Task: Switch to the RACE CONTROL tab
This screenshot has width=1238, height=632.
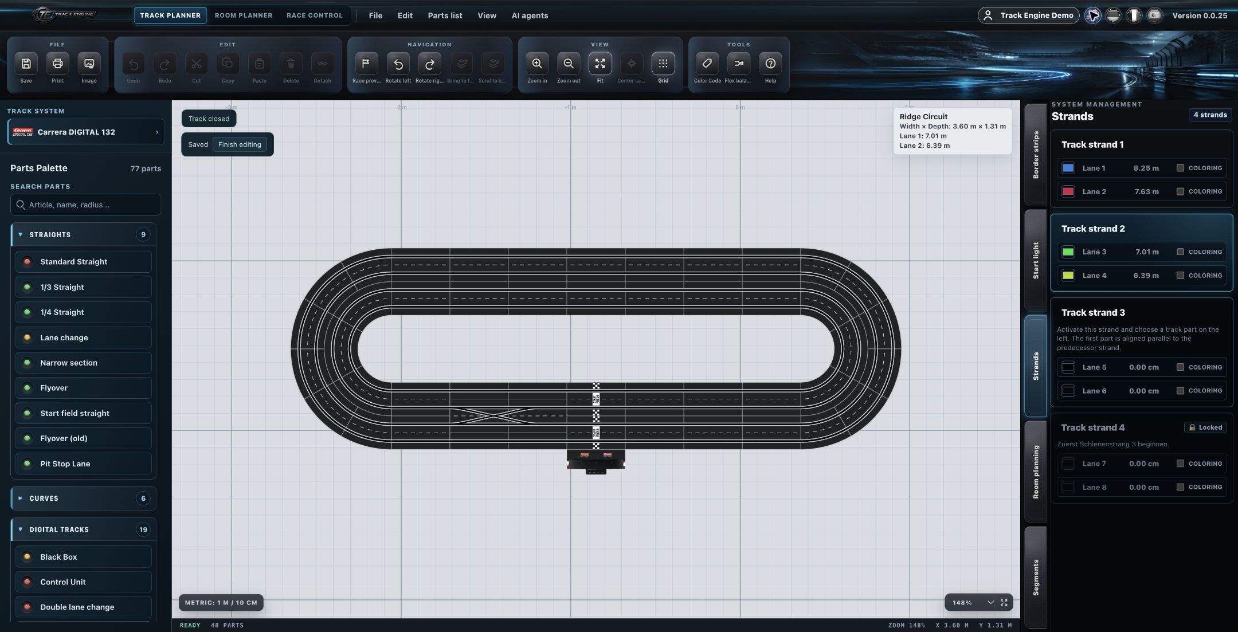Action: pos(315,15)
